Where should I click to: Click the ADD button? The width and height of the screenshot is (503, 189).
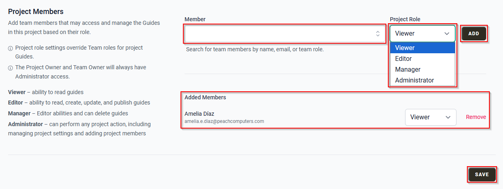point(474,34)
